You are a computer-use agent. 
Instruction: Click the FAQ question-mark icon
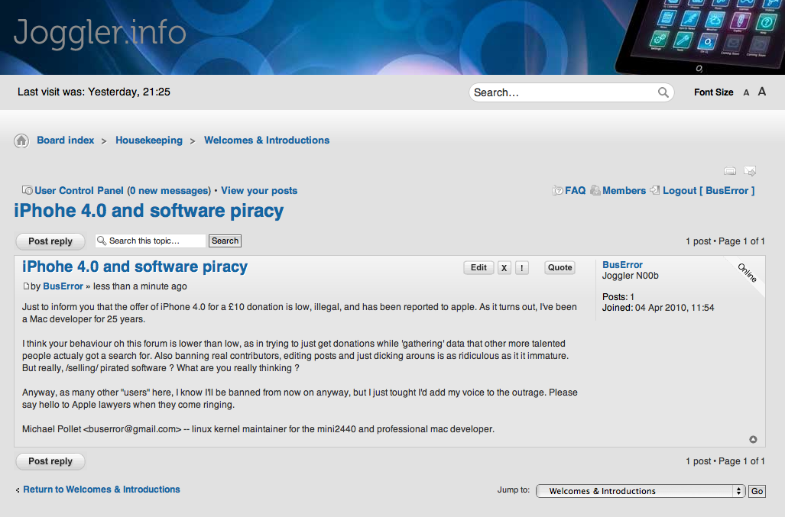point(558,190)
